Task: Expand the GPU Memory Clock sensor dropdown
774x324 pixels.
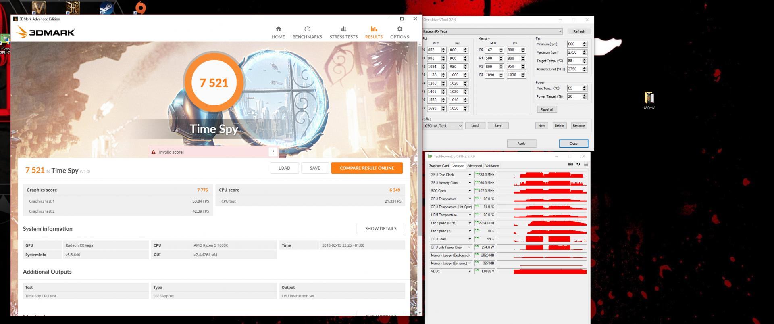Action: [x=469, y=183]
